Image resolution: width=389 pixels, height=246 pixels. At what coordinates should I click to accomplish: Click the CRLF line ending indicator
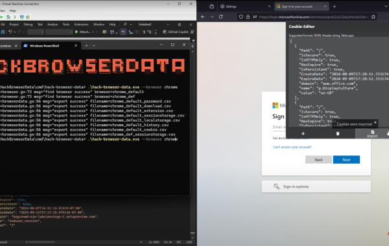coord(189,242)
